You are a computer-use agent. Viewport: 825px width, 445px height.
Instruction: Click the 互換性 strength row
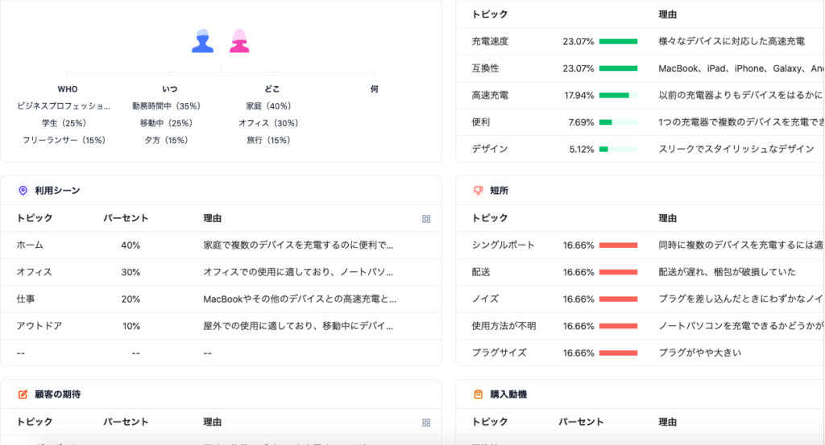coord(640,68)
